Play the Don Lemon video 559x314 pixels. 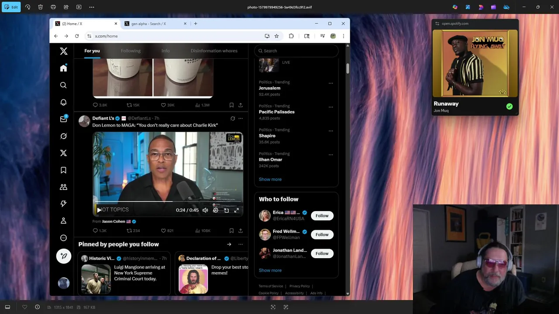pos(99,210)
